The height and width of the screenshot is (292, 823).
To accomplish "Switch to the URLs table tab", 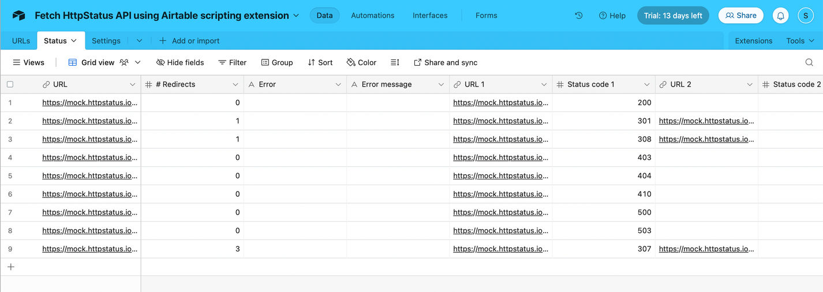I will pos(21,40).
